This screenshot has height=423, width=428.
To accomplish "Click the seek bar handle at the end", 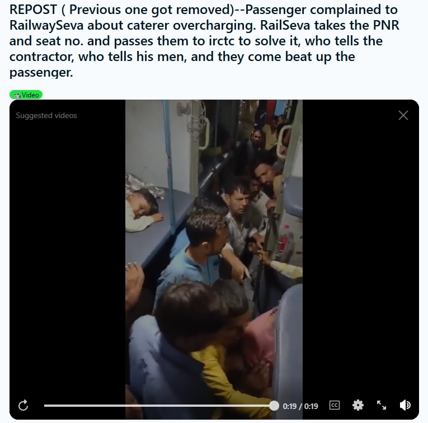I will click(x=274, y=406).
